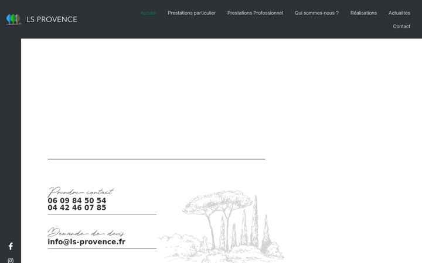Open the Prestations particulier menu
The width and height of the screenshot is (422, 263).
tap(192, 13)
